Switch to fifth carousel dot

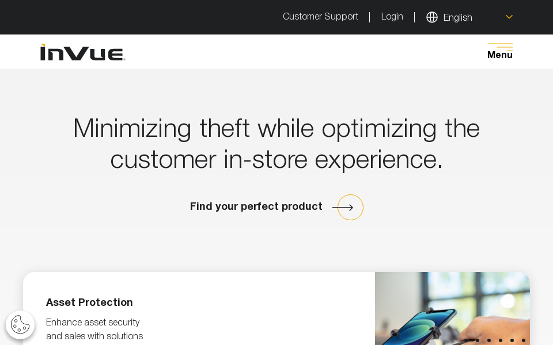point(512,340)
